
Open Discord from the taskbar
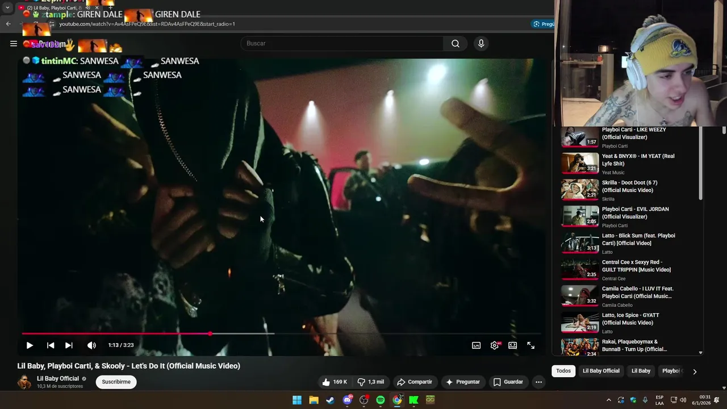[347, 400]
